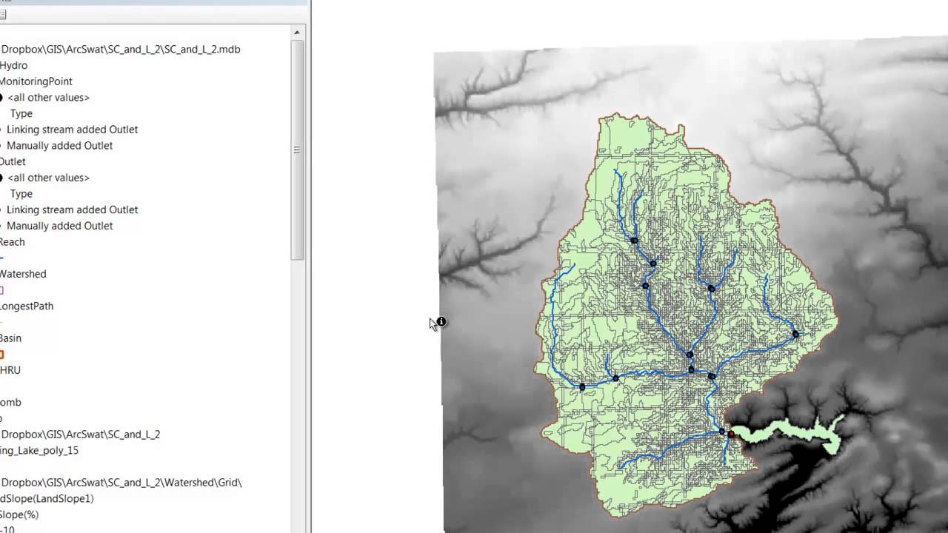Click the red outlet point on the map

[x=731, y=434]
